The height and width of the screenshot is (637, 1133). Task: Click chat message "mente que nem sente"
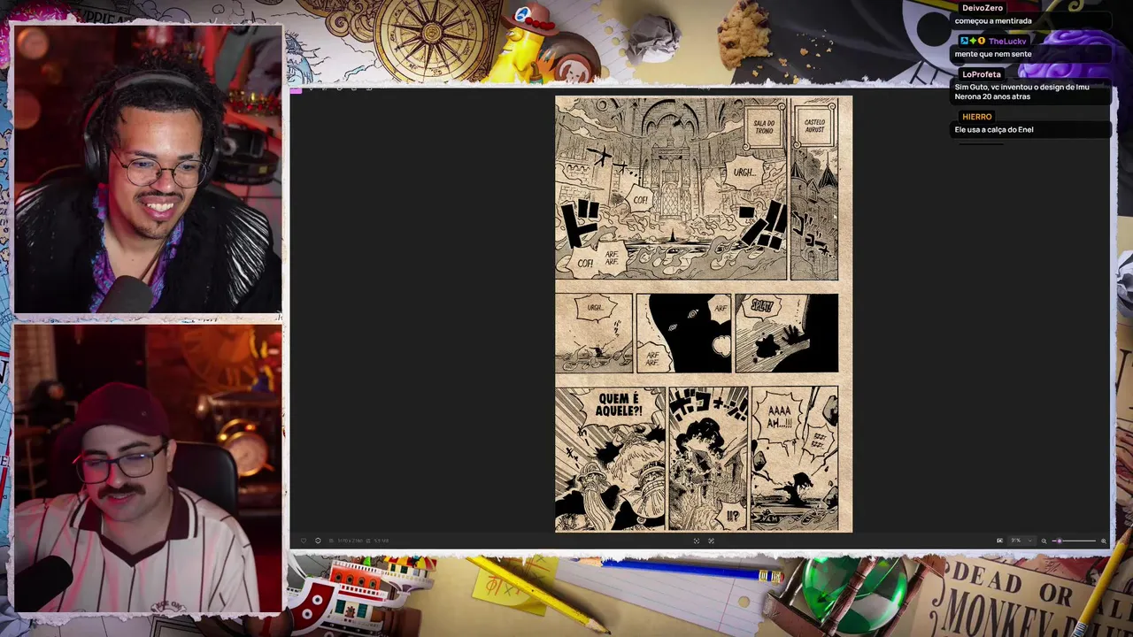(993, 54)
